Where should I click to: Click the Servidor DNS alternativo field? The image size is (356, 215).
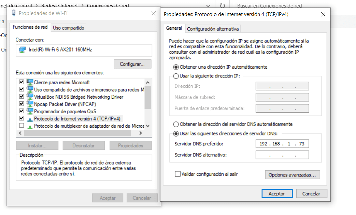(x=282, y=155)
